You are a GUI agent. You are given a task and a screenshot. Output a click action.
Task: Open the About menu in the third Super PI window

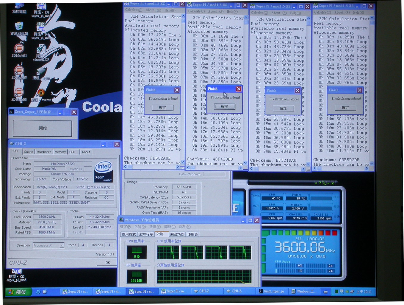[279, 13]
